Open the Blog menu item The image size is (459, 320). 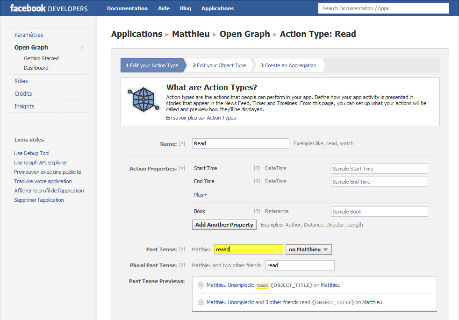click(185, 8)
